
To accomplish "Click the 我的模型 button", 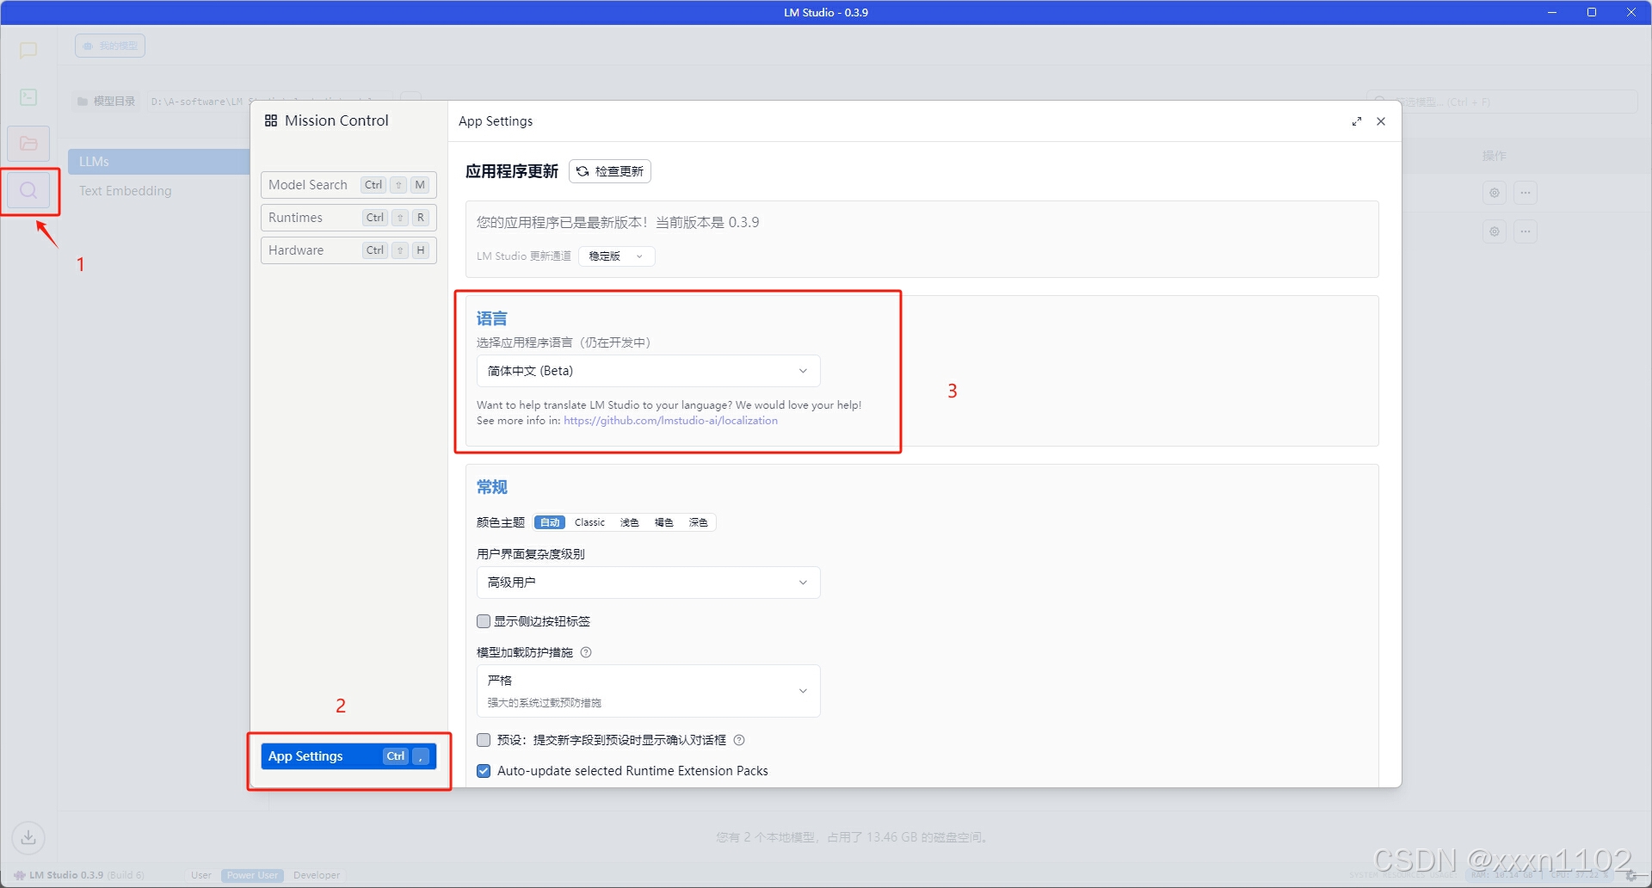I will coord(110,46).
